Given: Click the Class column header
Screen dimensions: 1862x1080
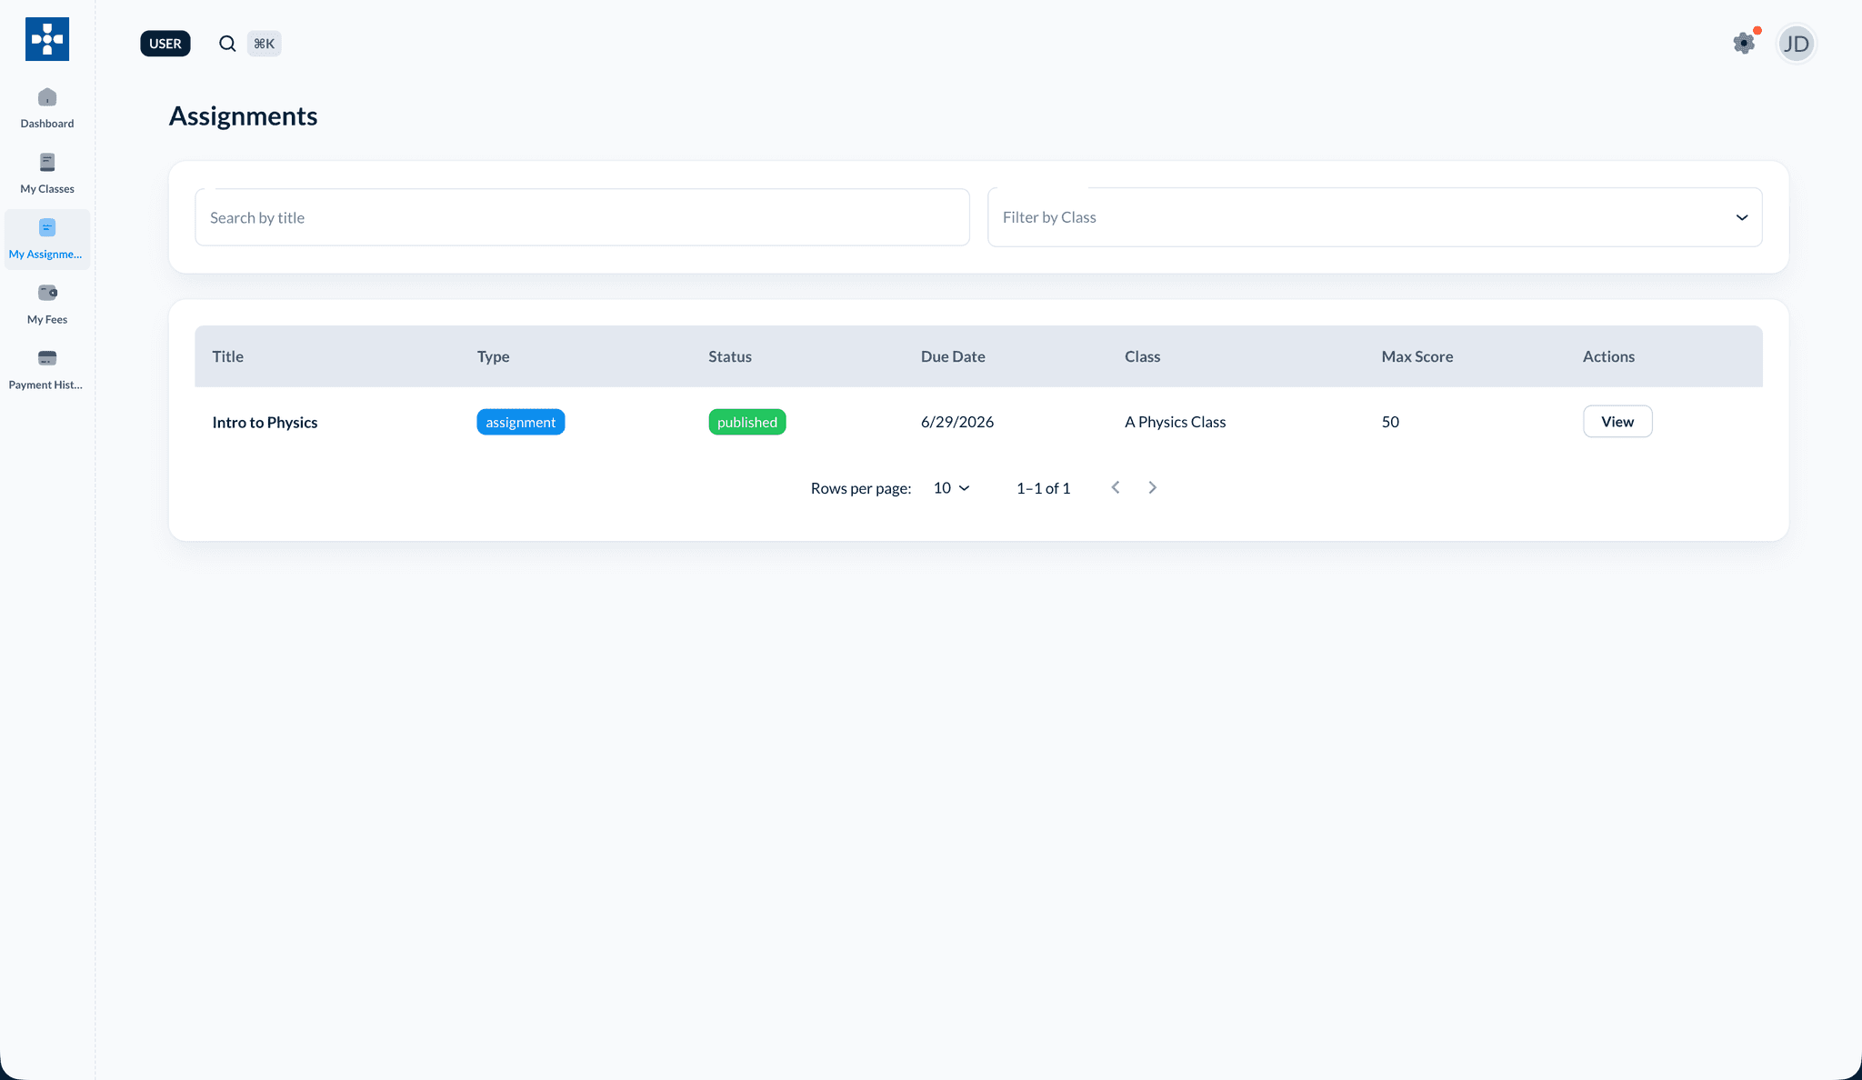Looking at the screenshot, I should tap(1142, 356).
